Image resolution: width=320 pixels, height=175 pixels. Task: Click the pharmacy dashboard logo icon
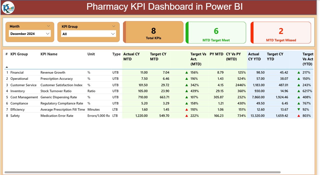tap(8, 7)
